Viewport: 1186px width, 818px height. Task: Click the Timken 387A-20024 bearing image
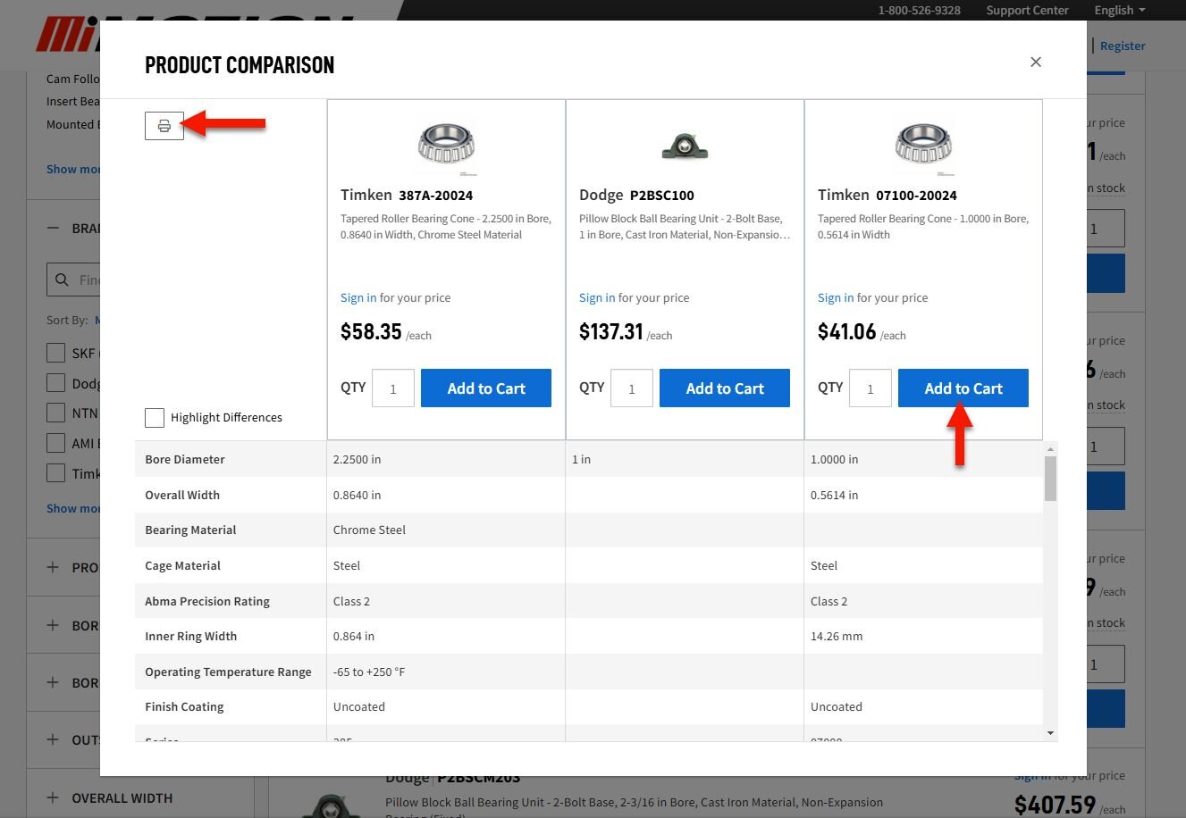click(x=446, y=146)
